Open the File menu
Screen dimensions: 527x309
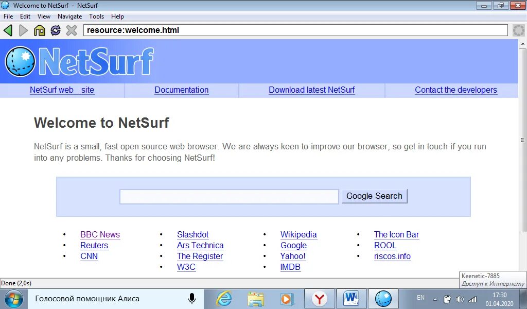[8, 16]
